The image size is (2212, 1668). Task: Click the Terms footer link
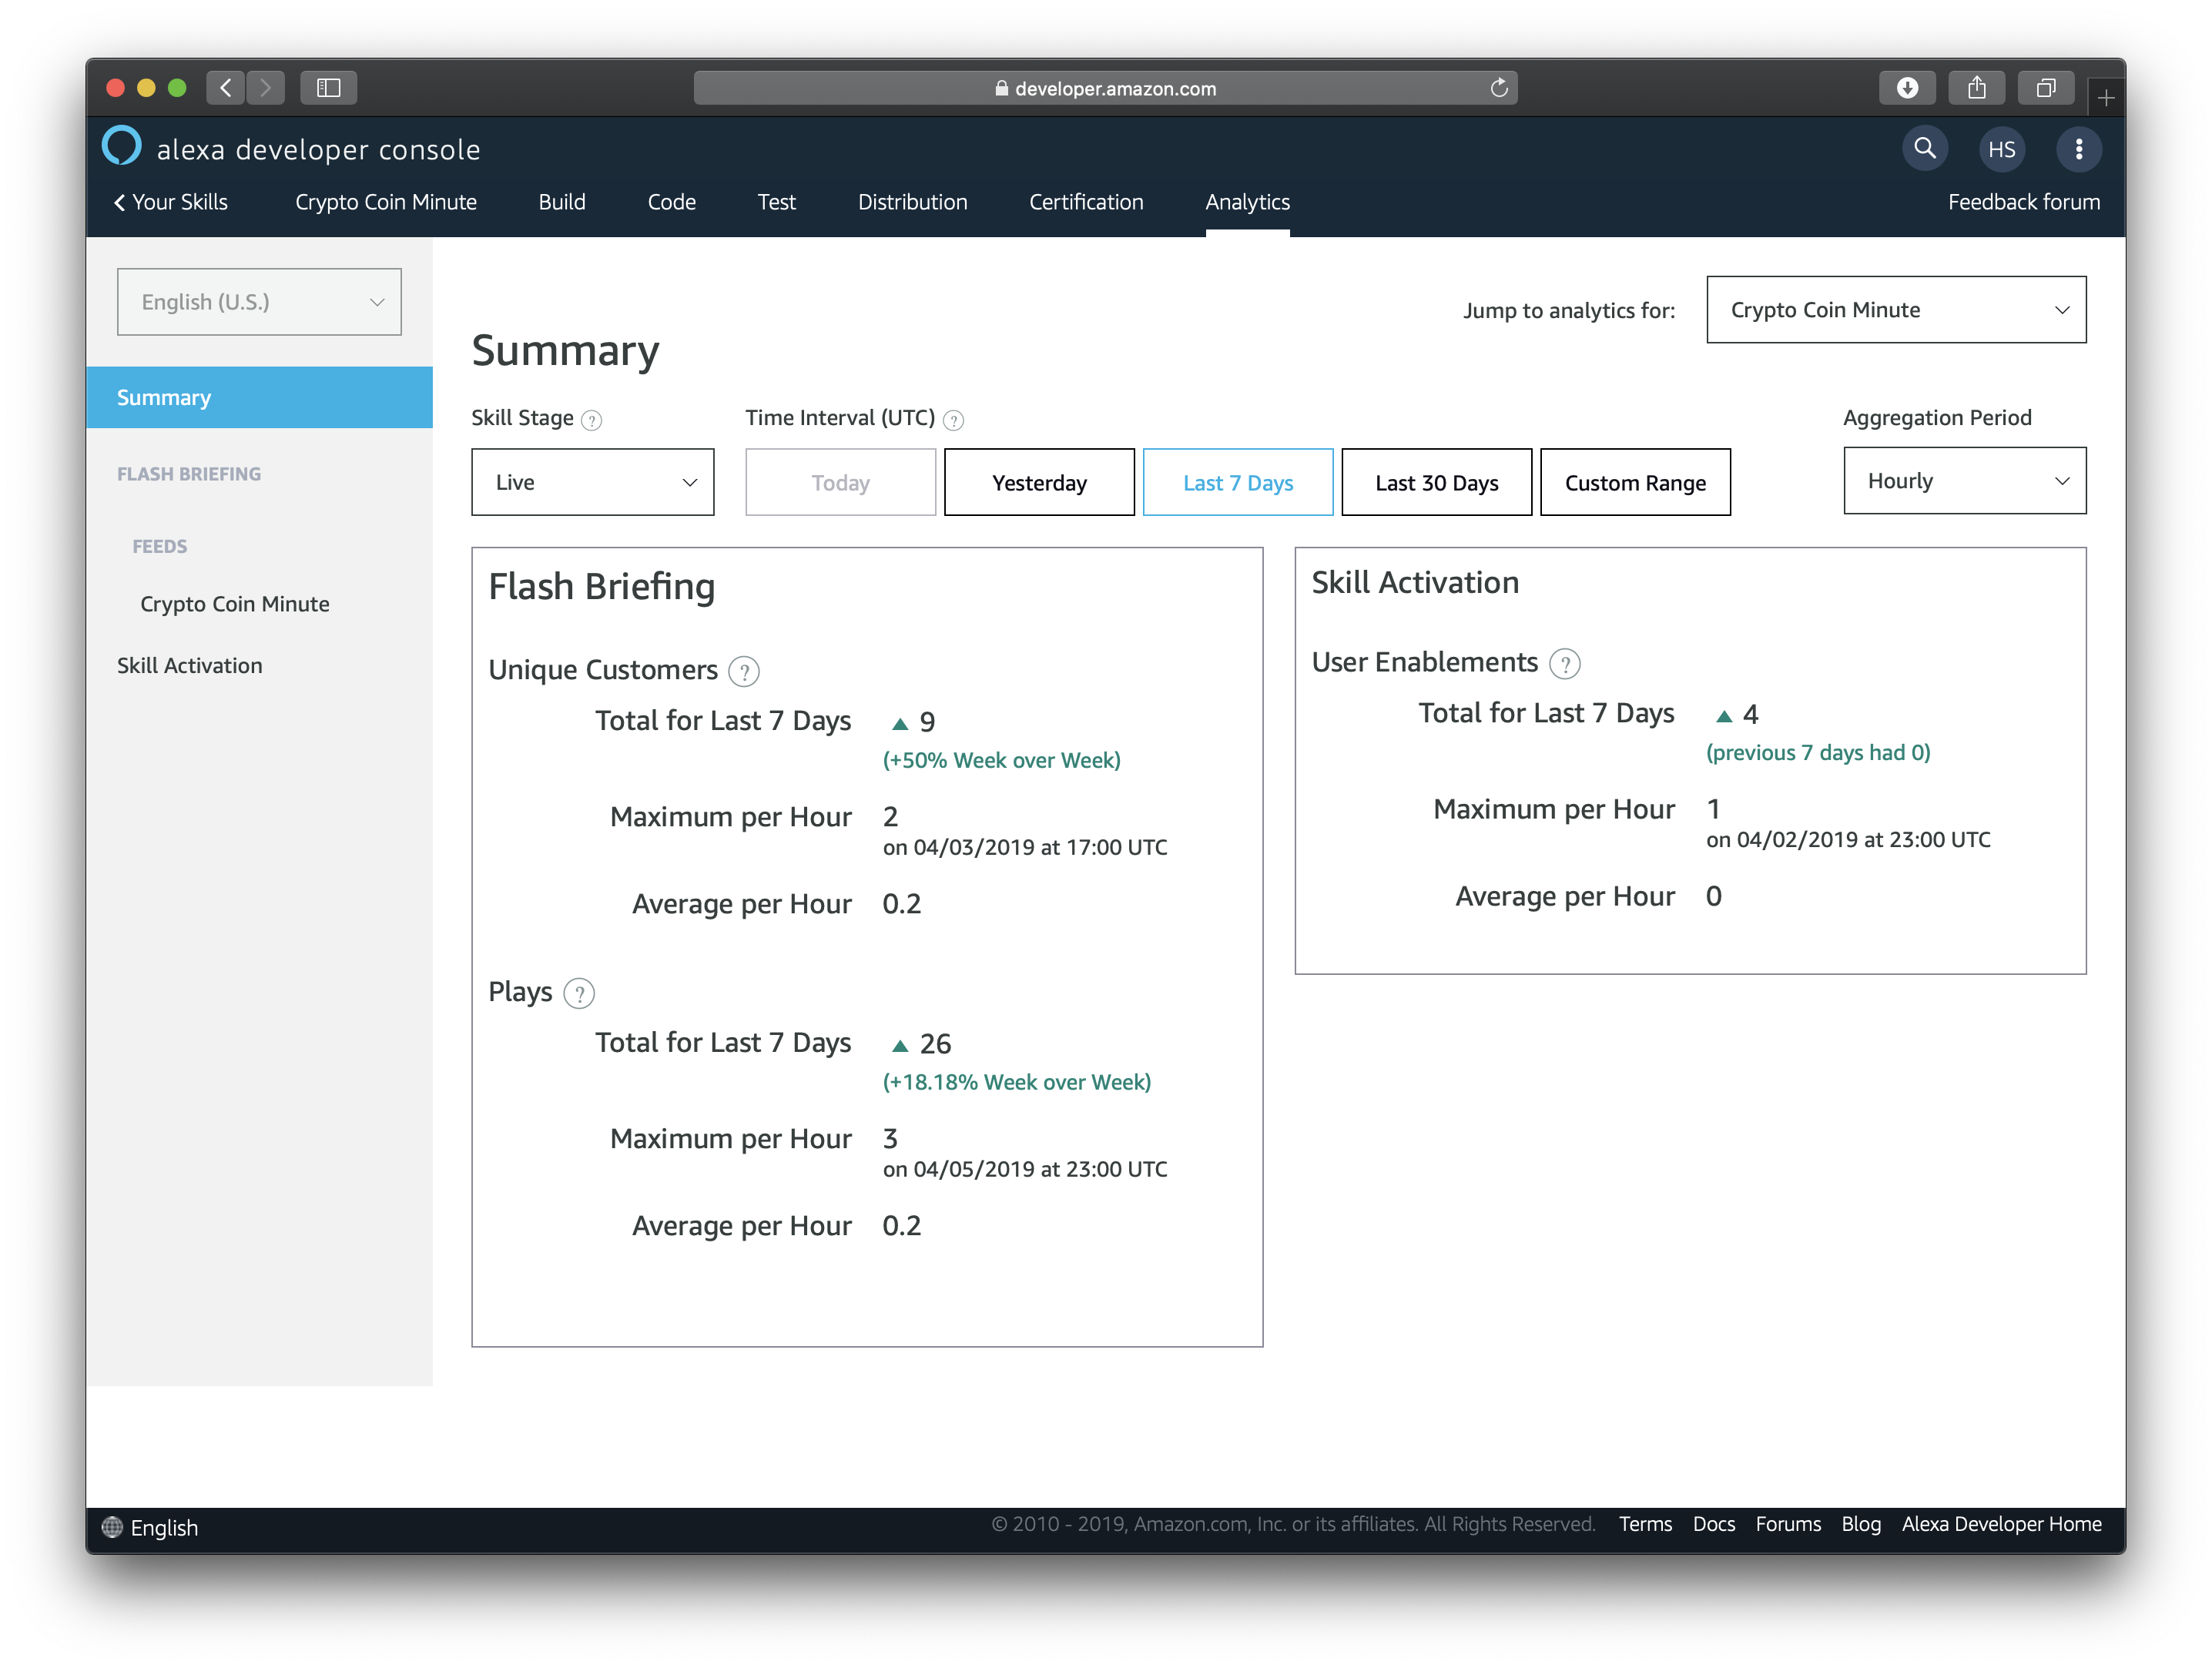[x=1645, y=1523]
